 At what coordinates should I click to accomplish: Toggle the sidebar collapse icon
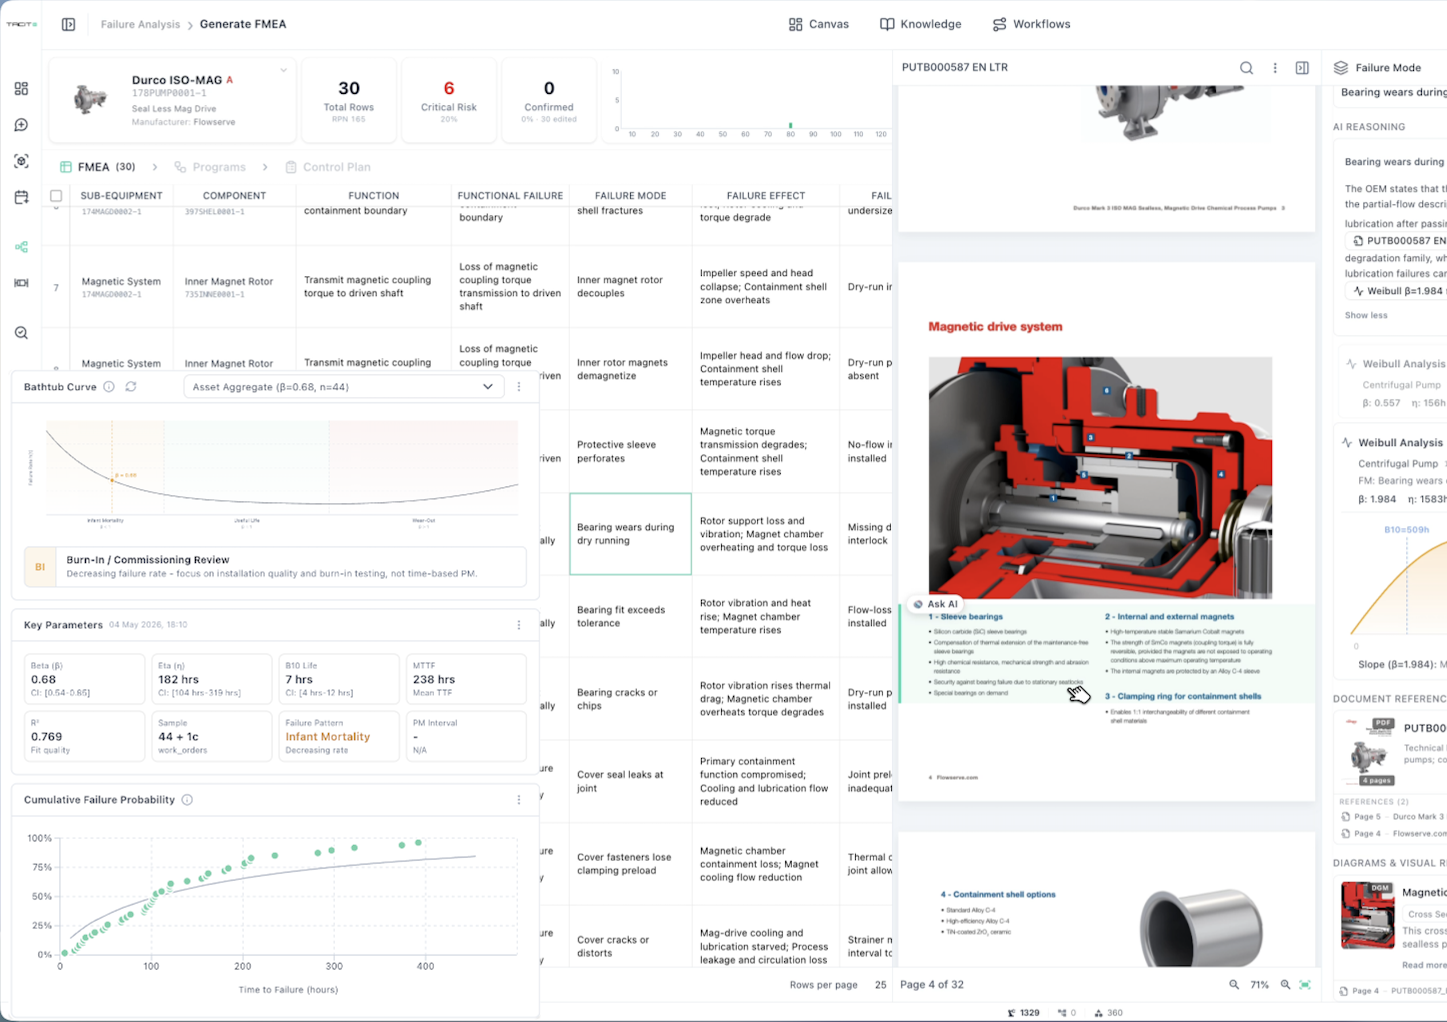point(68,24)
